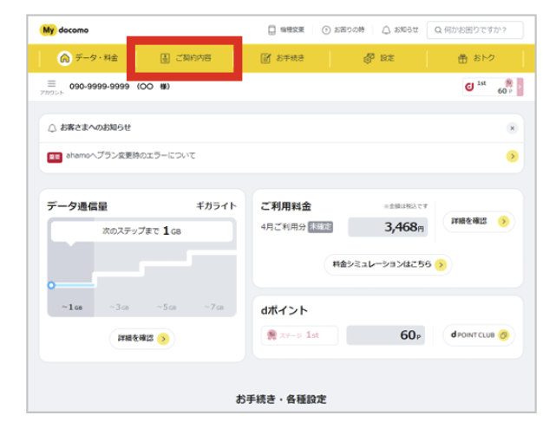Open the d POINT CLUB button
The image size is (556, 422).
(479, 335)
